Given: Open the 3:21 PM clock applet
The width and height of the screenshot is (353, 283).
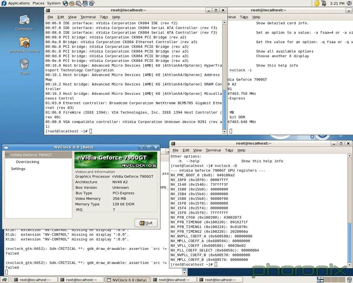Looking at the screenshot, I should tap(337, 3).
